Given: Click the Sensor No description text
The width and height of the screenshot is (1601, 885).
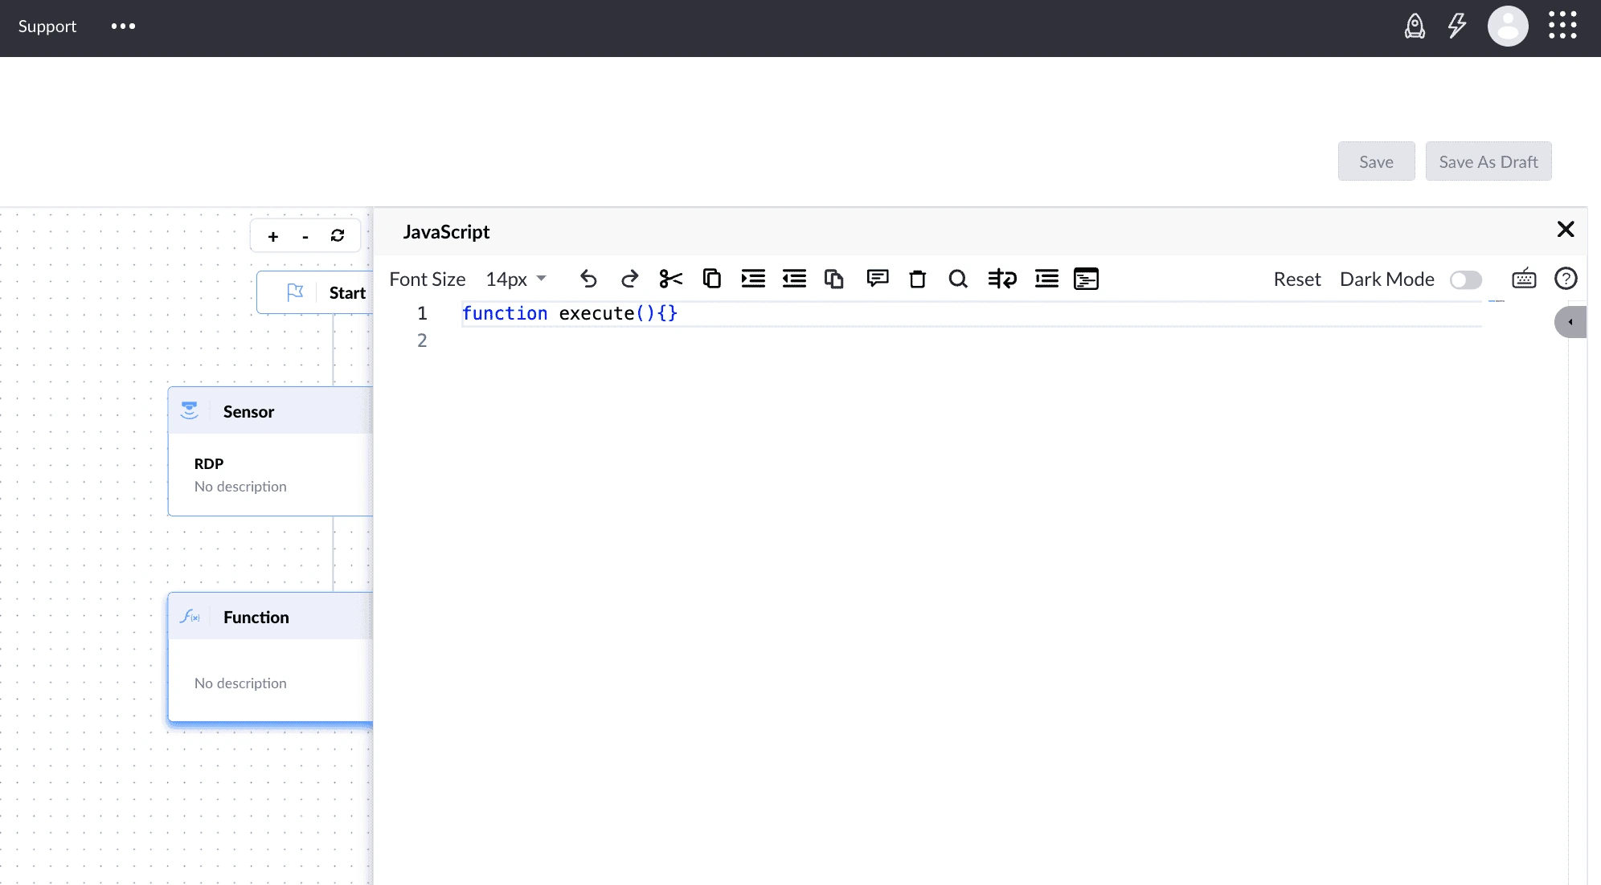Looking at the screenshot, I should tap(240, 487).
